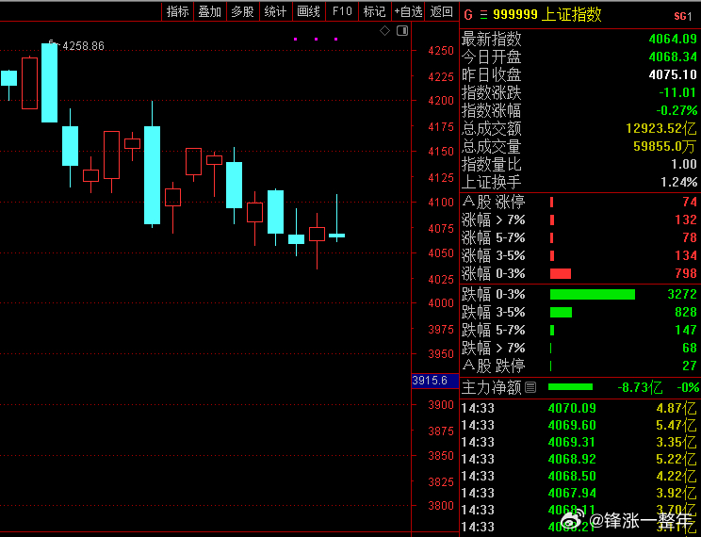
Task: Open the 统计 statistics menu
Action: (275, 11)
